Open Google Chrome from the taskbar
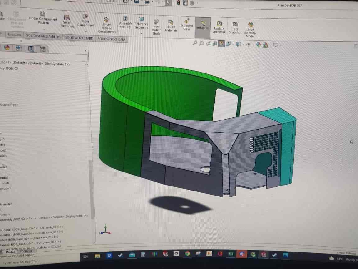The image size is (358, 269). point(187,254)
